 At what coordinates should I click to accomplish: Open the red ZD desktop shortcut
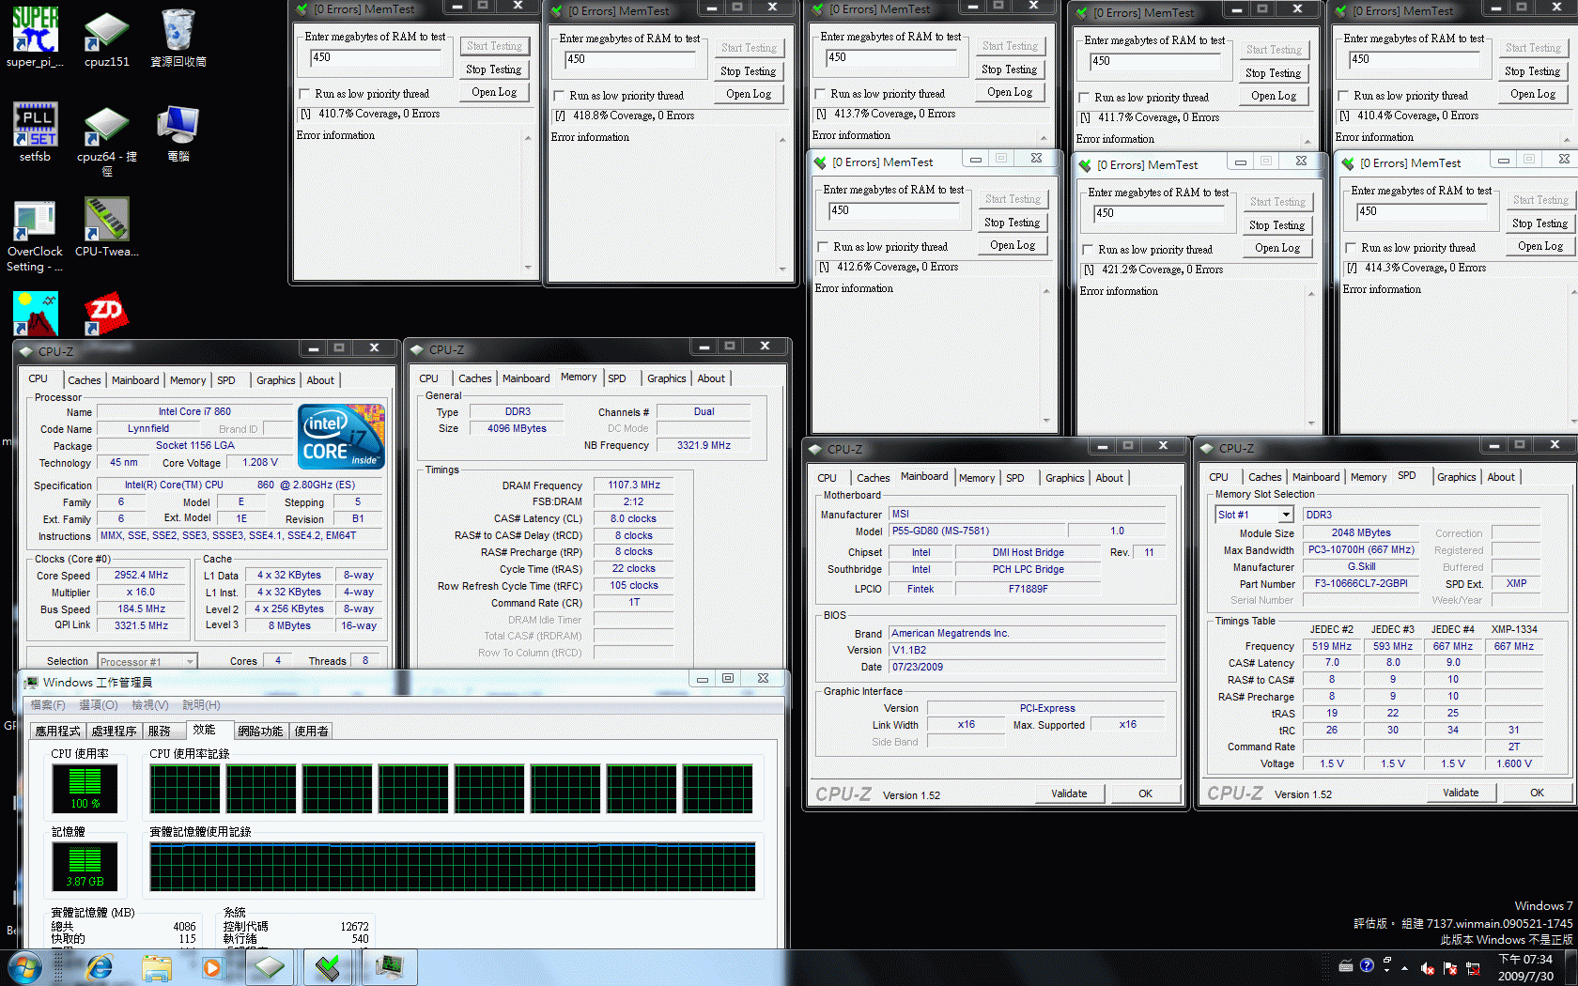(106, 315)
